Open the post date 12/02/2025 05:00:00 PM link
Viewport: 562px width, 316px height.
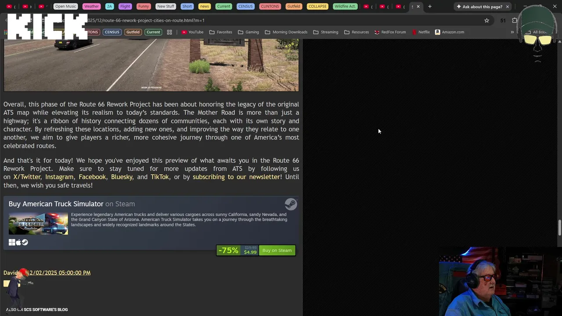[59, 273]
